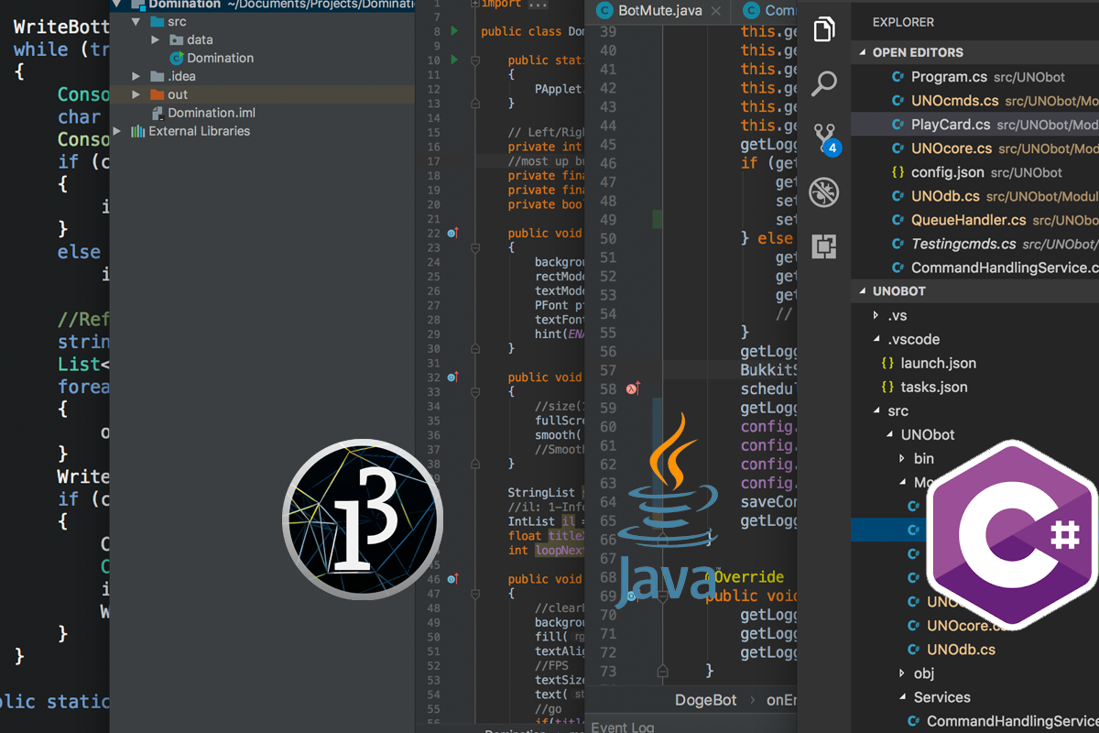Open Testingcmds.cs from OPEN EDITORS
The width and height of the screenshot is (1099, 733).
pyautogui.click(x=963, y=244)
